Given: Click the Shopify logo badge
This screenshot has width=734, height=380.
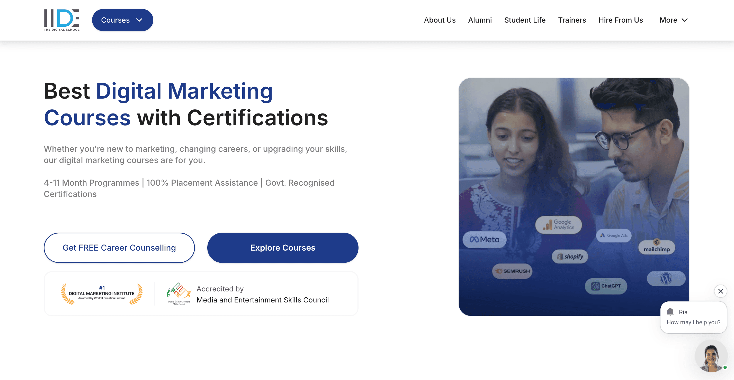Looking at the screenshot, I should 570,256.
